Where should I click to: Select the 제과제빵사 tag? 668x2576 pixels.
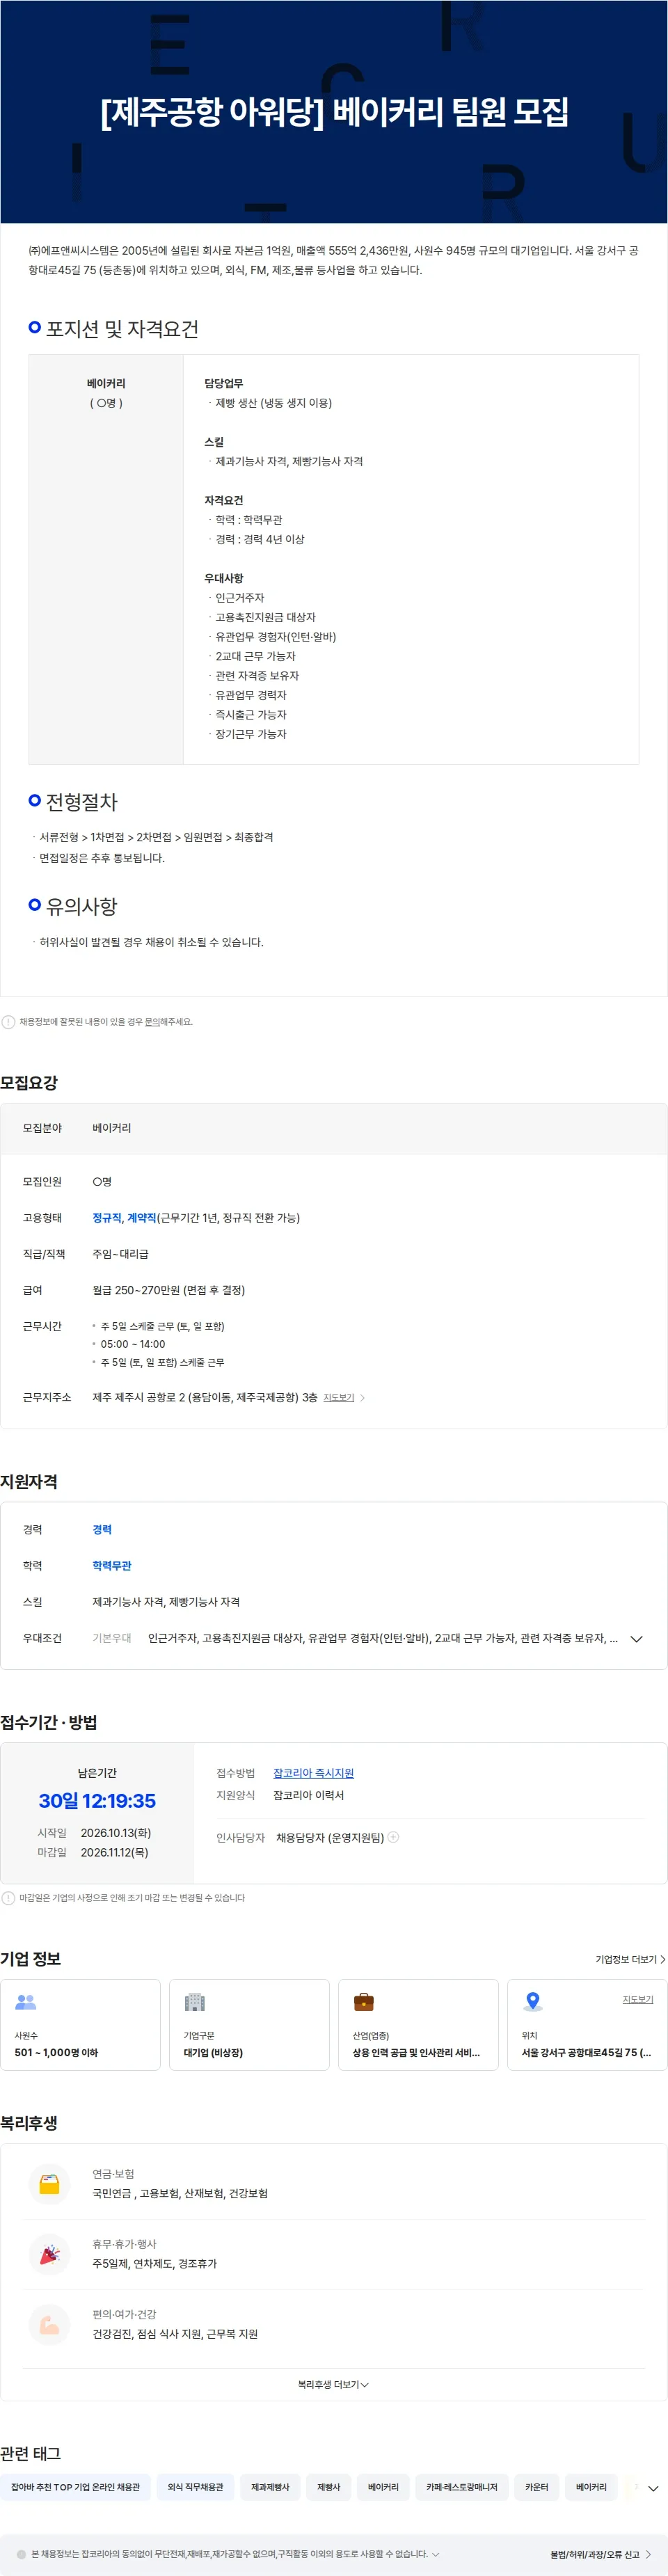[x=270, y=2487]
